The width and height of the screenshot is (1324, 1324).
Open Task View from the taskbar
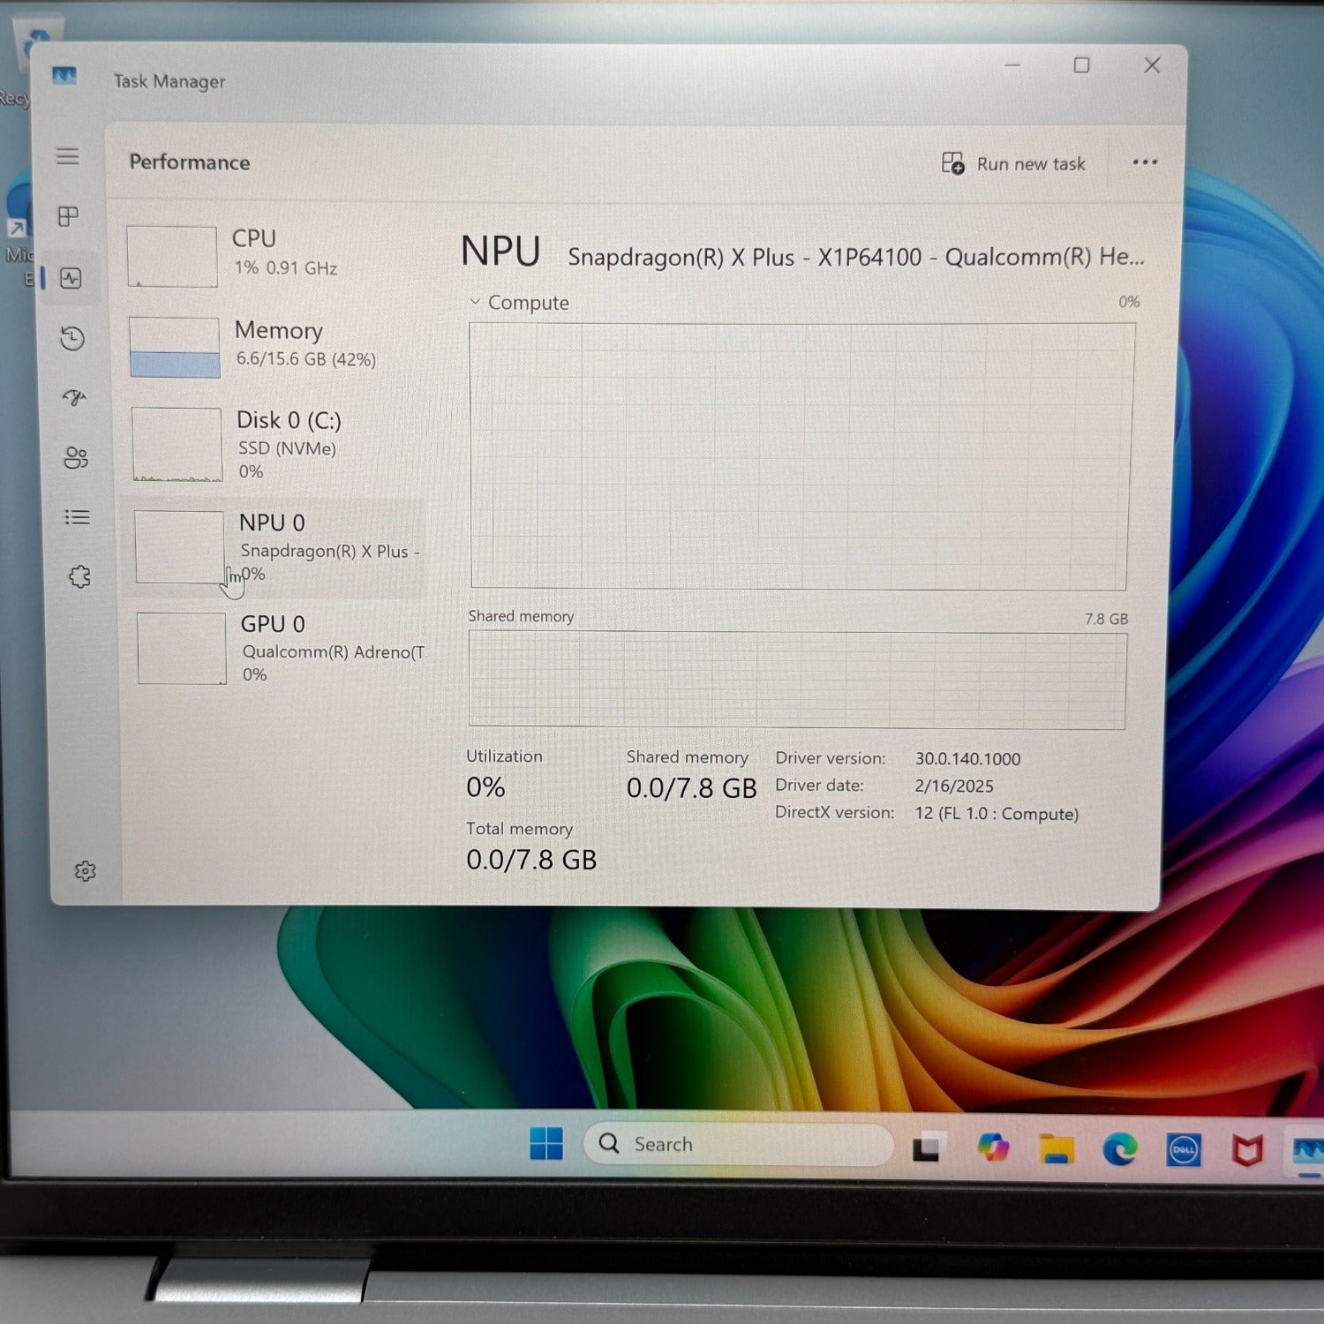[929, 1147]
